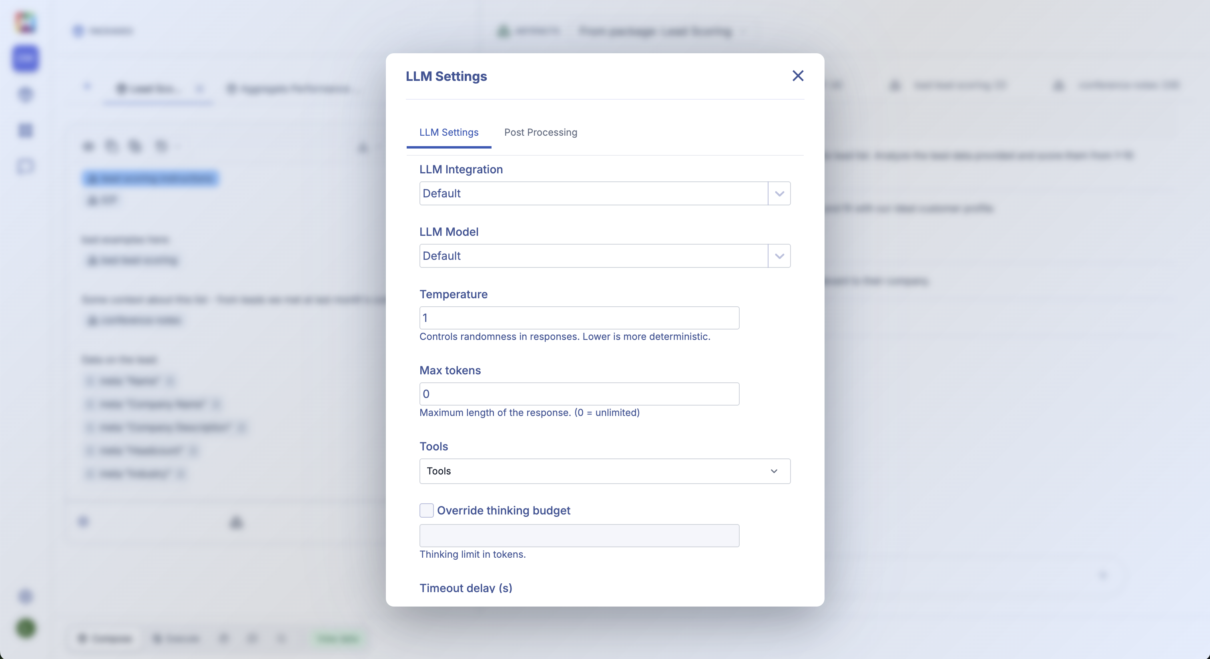
Task: Select the LLM Settings tab
Action: pos(449,133)
